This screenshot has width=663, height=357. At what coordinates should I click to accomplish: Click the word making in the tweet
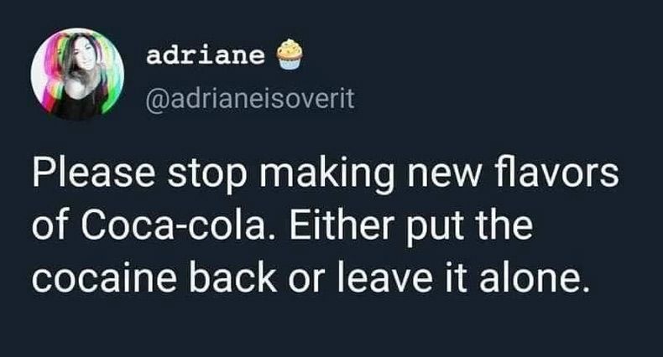tap(326, 174)
